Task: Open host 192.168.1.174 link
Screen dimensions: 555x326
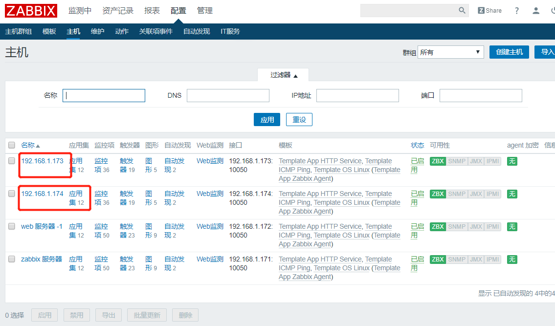Action: point(42,194)
